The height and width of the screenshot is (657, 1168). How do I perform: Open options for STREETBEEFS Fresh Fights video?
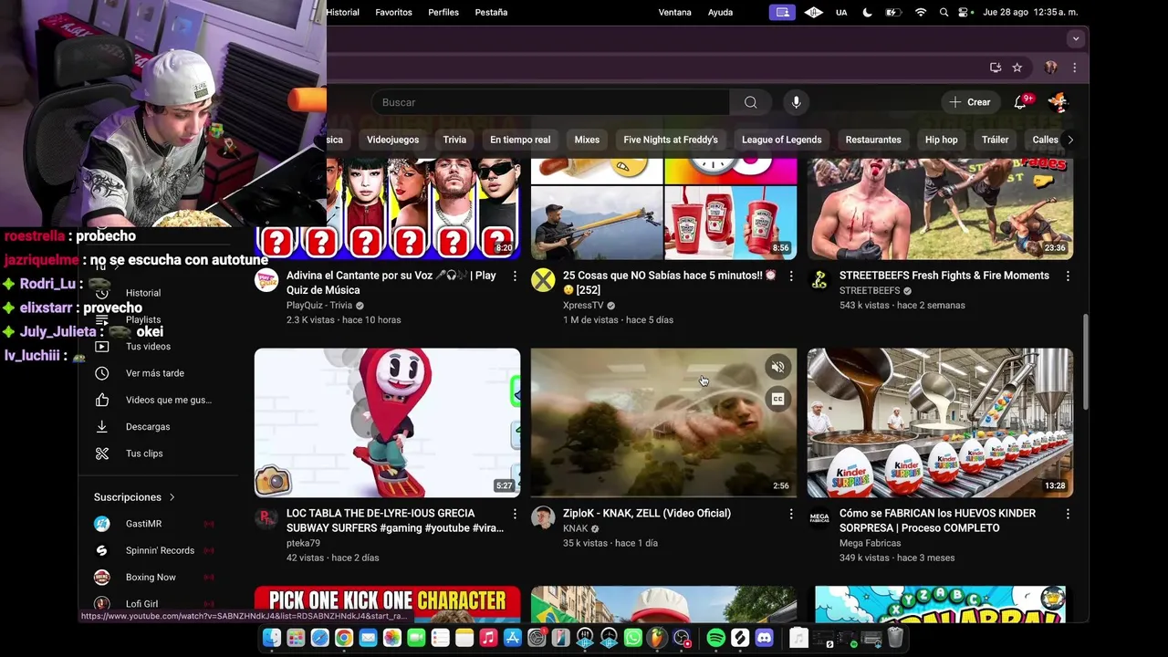coord(1068,276)
